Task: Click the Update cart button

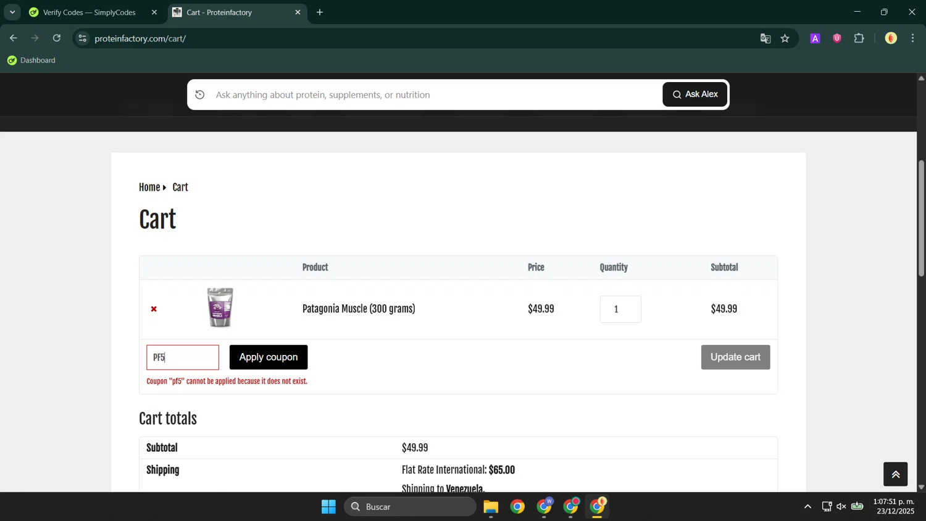Action: (x=735, y=357)
